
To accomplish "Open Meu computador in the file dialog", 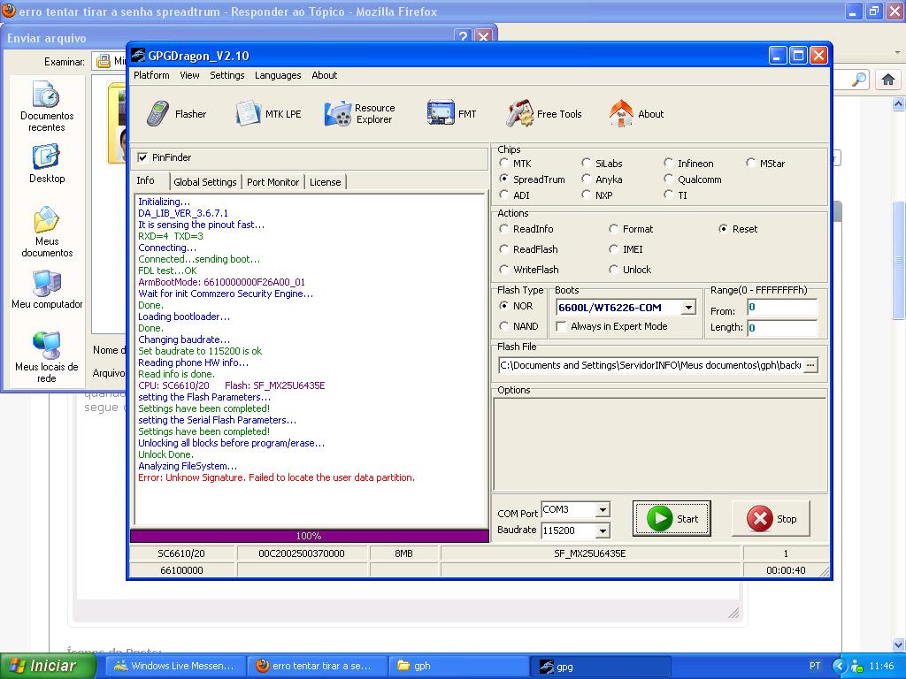I will click(x=47, y=289).
